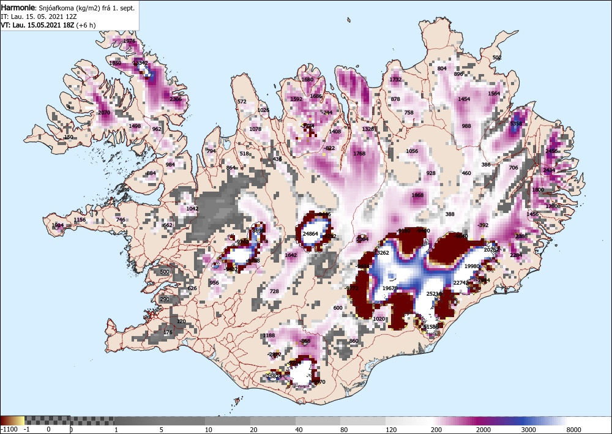The width and height of the screenshot is (612, 434).
Task: Click the map value 1868
Action: pos(417,195)
